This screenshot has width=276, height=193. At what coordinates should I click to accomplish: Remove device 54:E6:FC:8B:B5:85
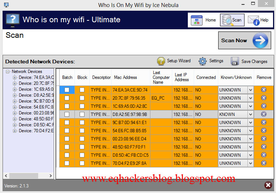[264, 130]
